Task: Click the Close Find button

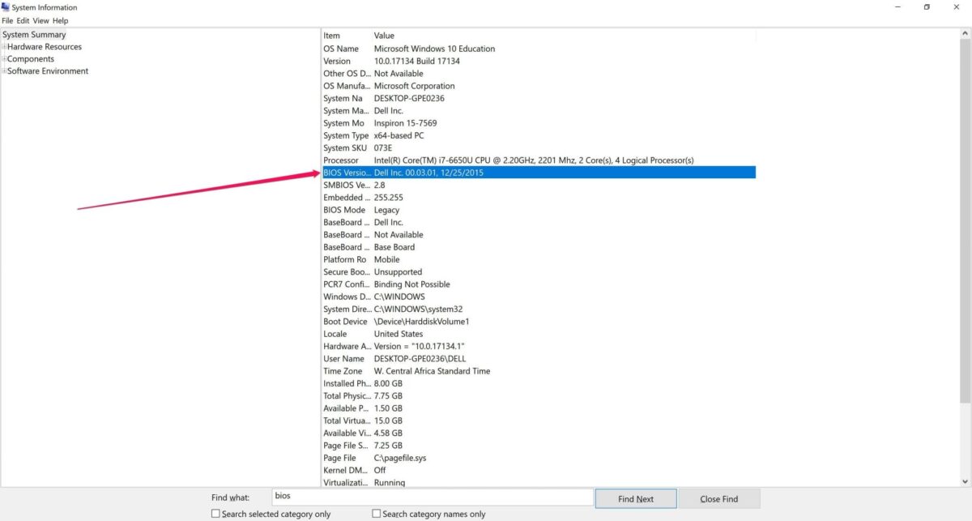Action: coord(719,498)
